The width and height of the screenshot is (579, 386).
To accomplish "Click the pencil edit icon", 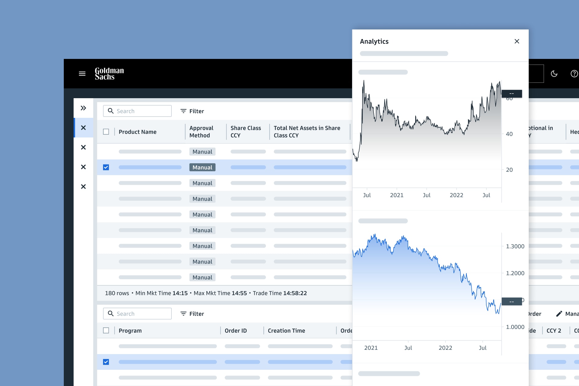I will (559, 314).
